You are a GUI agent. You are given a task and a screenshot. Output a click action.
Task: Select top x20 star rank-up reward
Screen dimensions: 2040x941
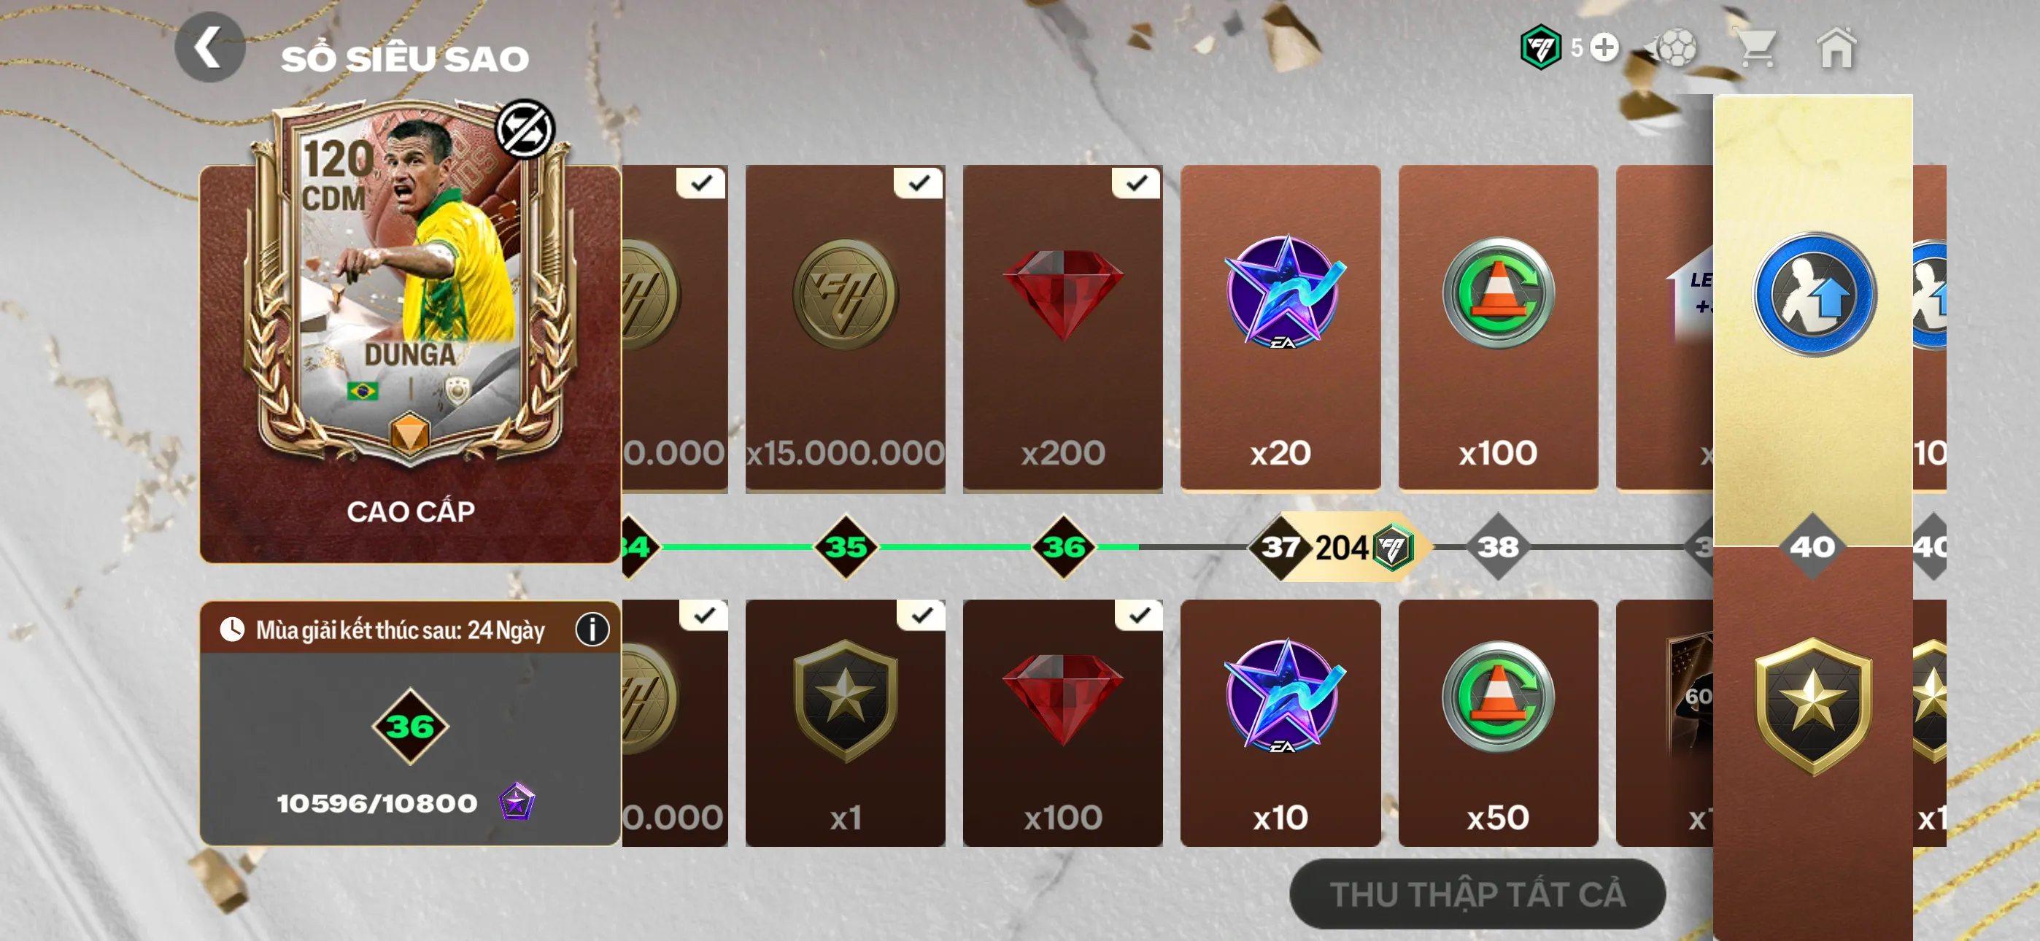[x=1280, y=328]
